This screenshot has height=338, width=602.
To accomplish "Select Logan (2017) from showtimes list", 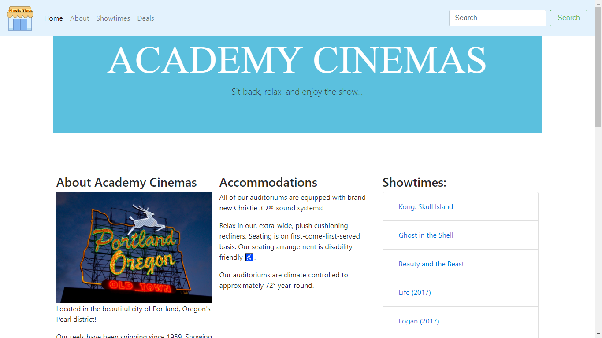I will (419, 321).
